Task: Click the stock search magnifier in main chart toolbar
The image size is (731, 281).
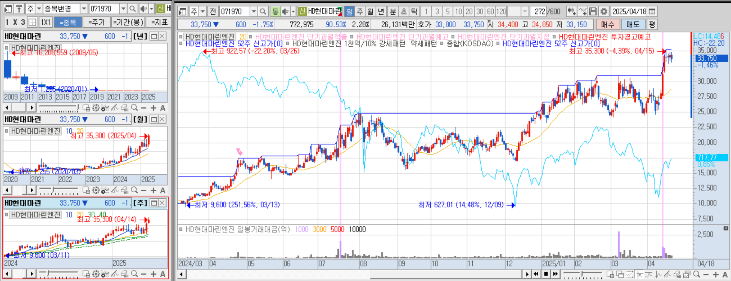Action: [263, 12]
